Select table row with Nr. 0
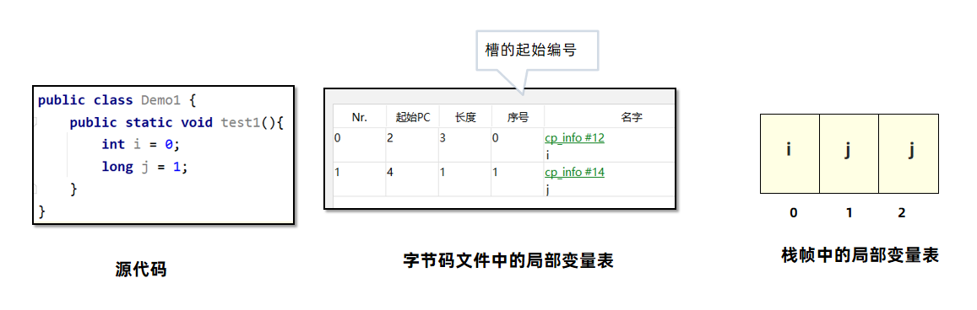Screen dimensions: 977x310 (504, 145)
